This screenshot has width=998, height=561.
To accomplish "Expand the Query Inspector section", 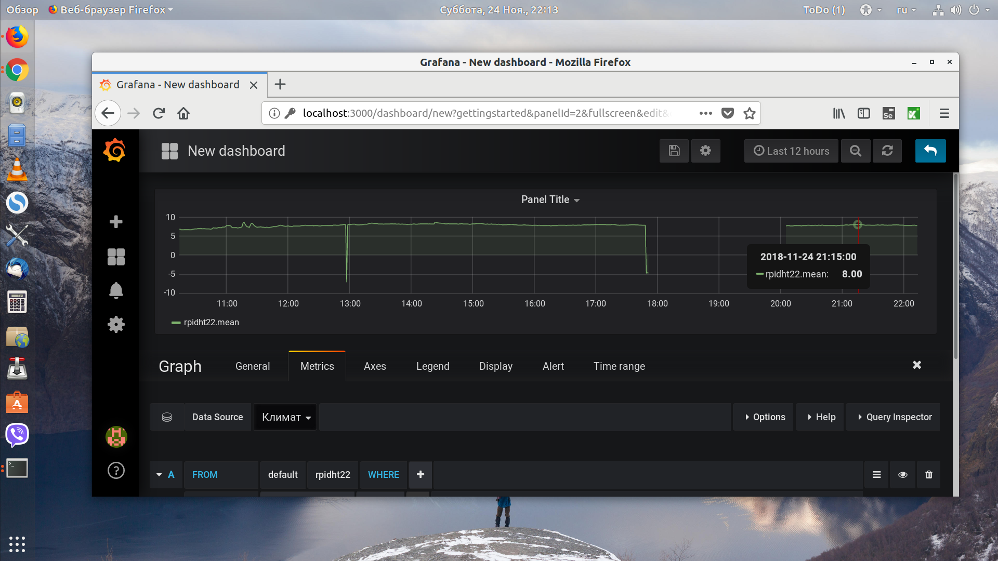I will tap(894, 417).
